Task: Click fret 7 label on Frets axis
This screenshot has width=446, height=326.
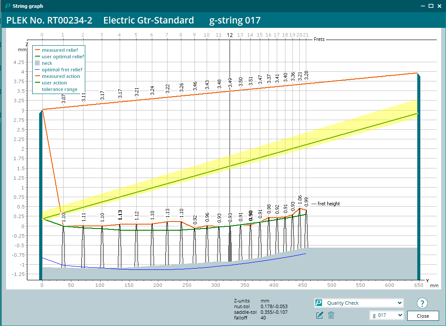Action: 167,35
